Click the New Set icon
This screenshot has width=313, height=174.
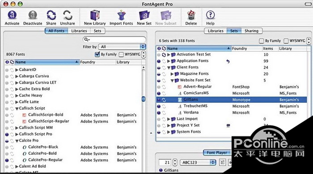[144, 16]
